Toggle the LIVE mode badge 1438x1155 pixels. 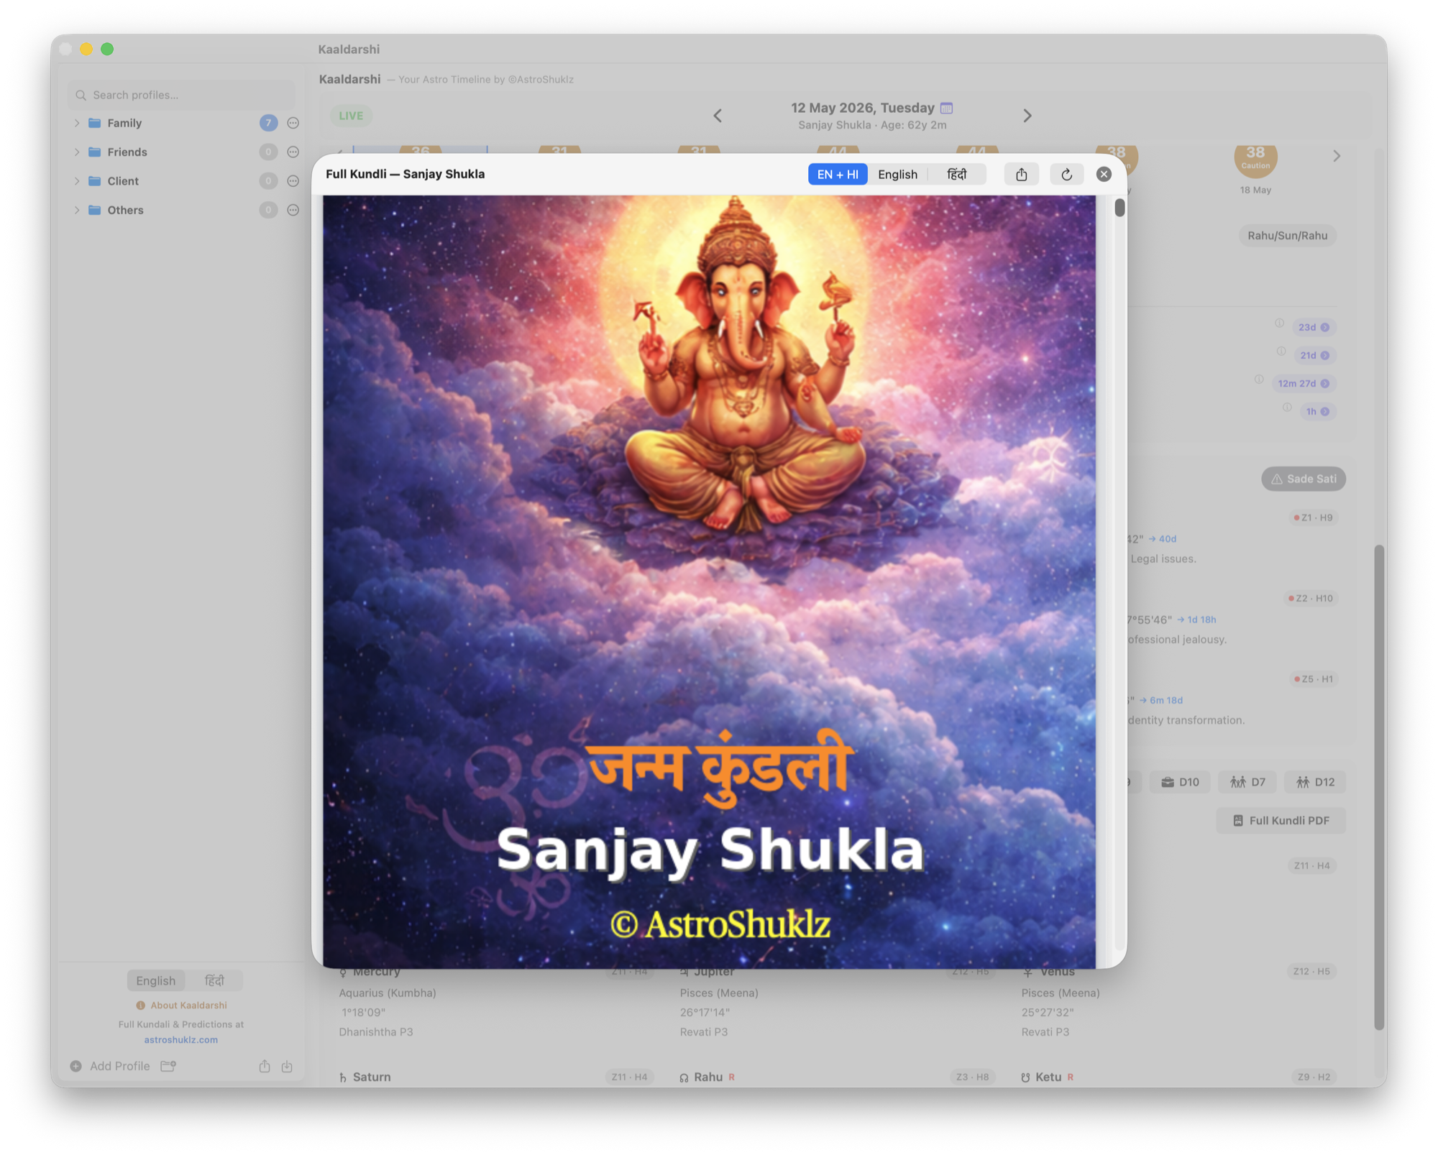pyautogui.click(x=351, y=116)
